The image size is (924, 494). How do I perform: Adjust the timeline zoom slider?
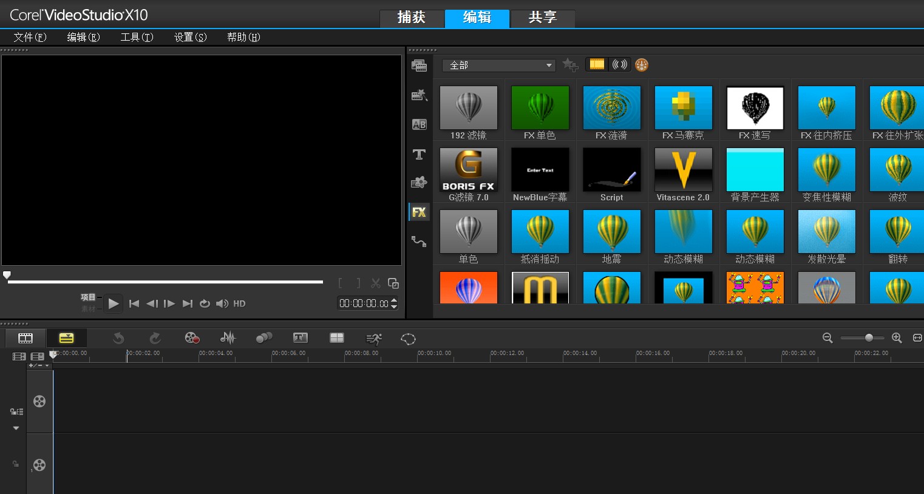[x=869, y=337]
